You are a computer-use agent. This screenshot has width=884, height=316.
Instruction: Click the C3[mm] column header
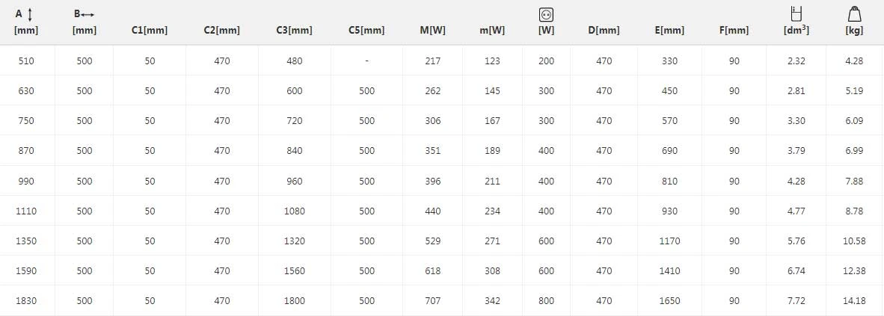294,31
